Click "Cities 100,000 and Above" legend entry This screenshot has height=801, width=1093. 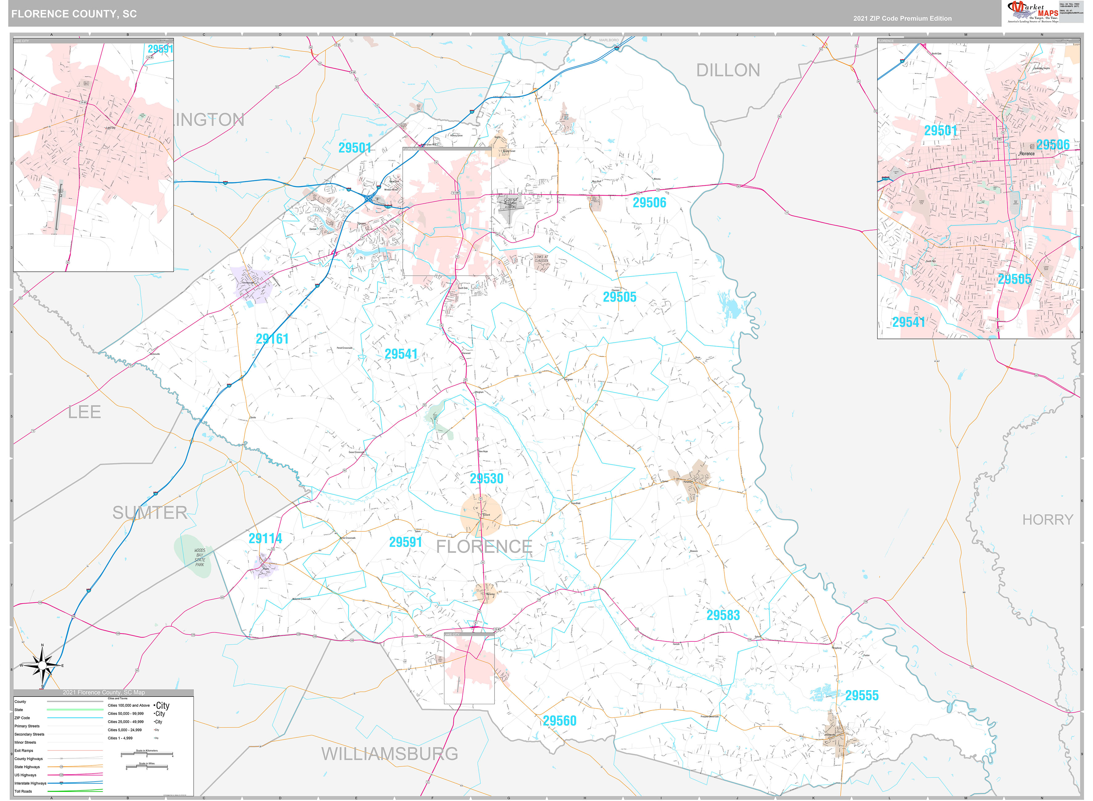click(129, 705)
